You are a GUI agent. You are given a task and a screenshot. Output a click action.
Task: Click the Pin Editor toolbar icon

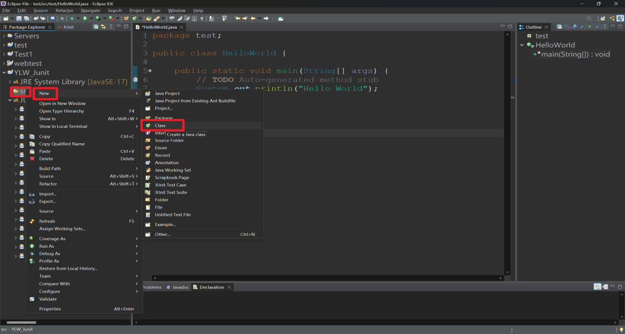click(281, 18)
